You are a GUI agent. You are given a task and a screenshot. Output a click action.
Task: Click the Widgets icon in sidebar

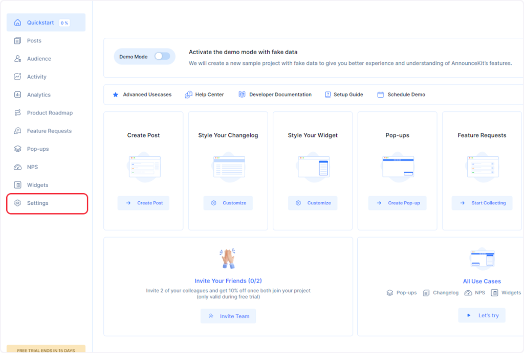click(17, 185)
